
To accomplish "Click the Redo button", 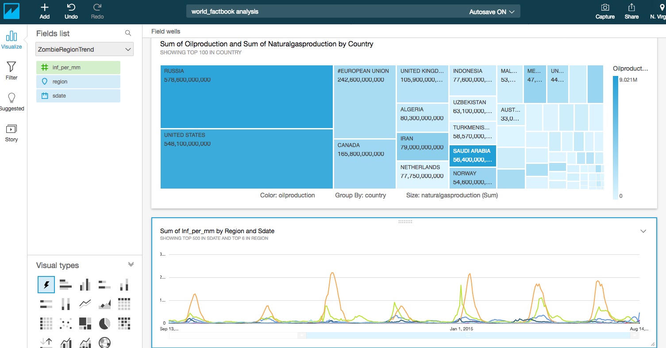I will coord(97,11).
